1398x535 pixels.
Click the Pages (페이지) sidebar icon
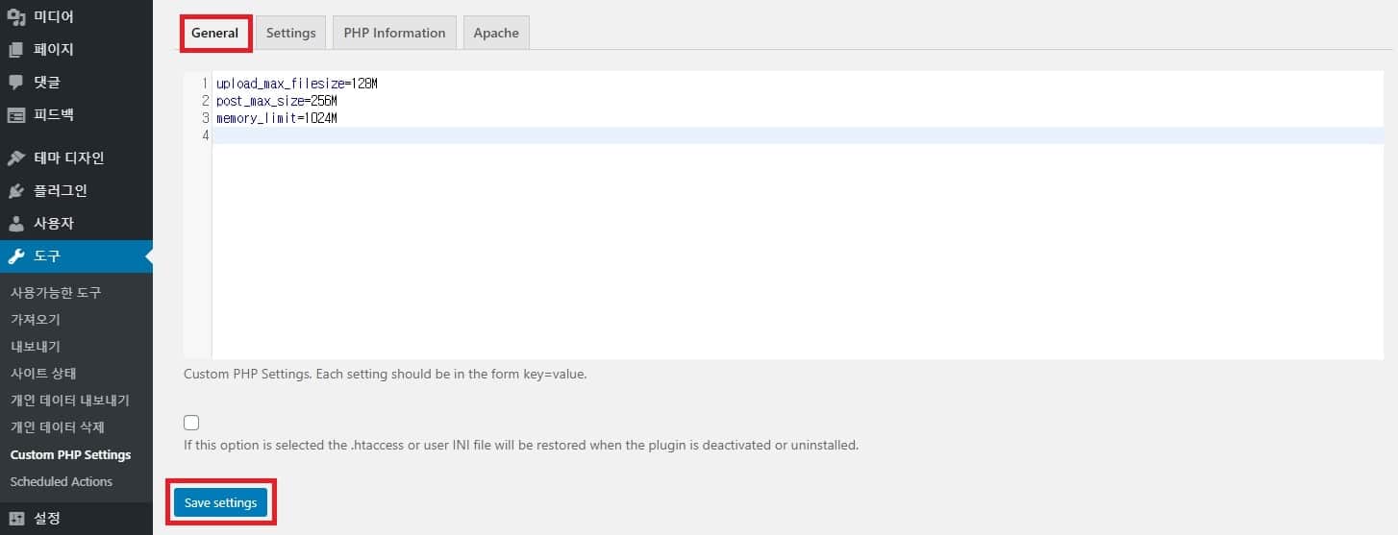tap(16, 49)
